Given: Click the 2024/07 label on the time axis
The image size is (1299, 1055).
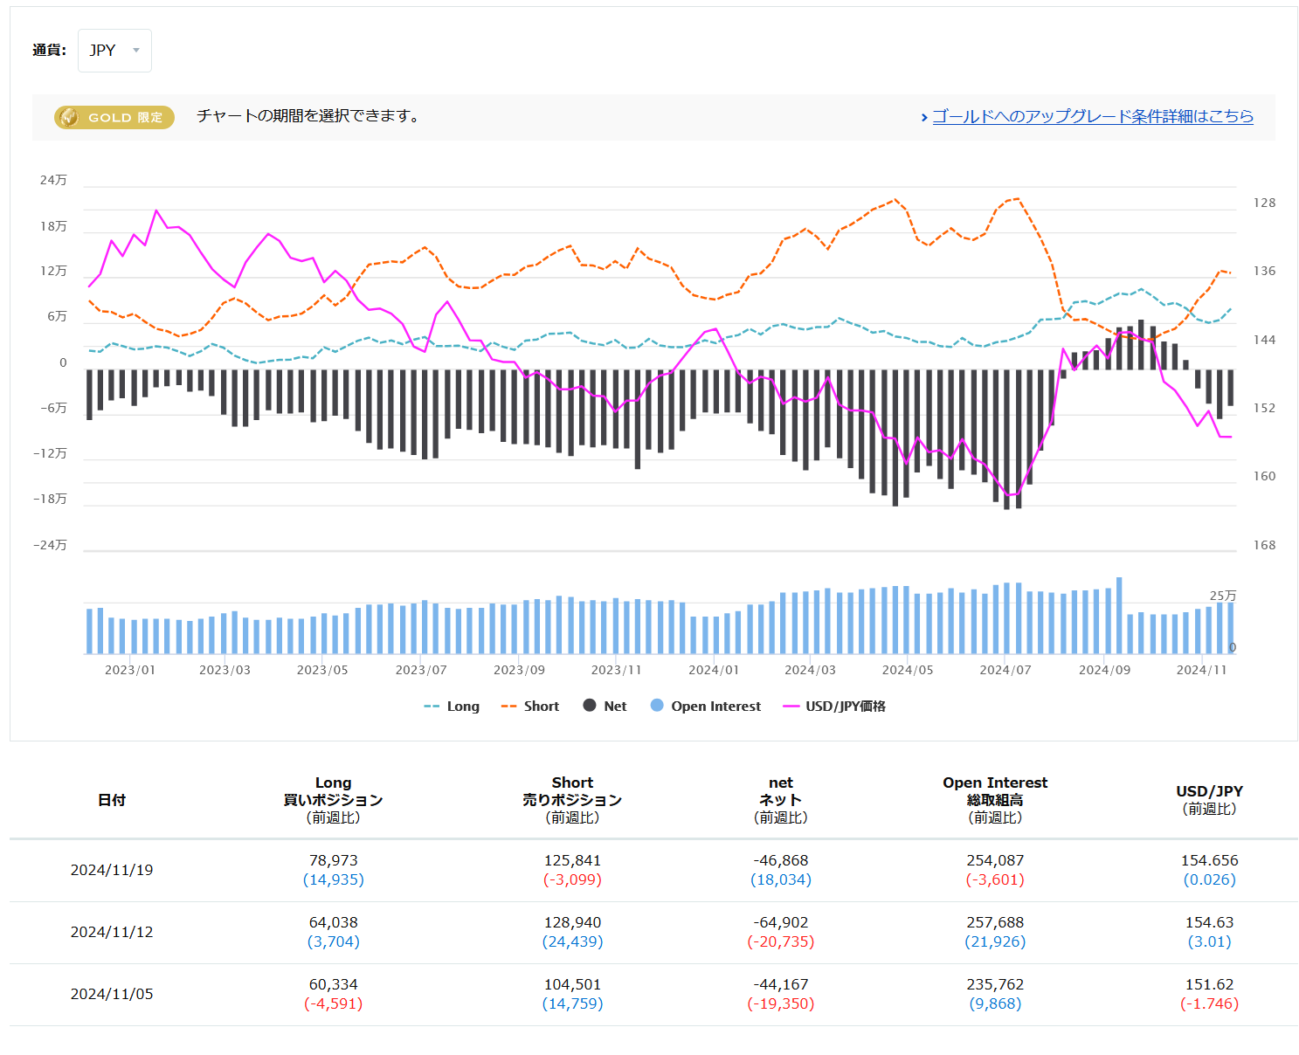Looking at the screenshot, I should point(1005,670).
